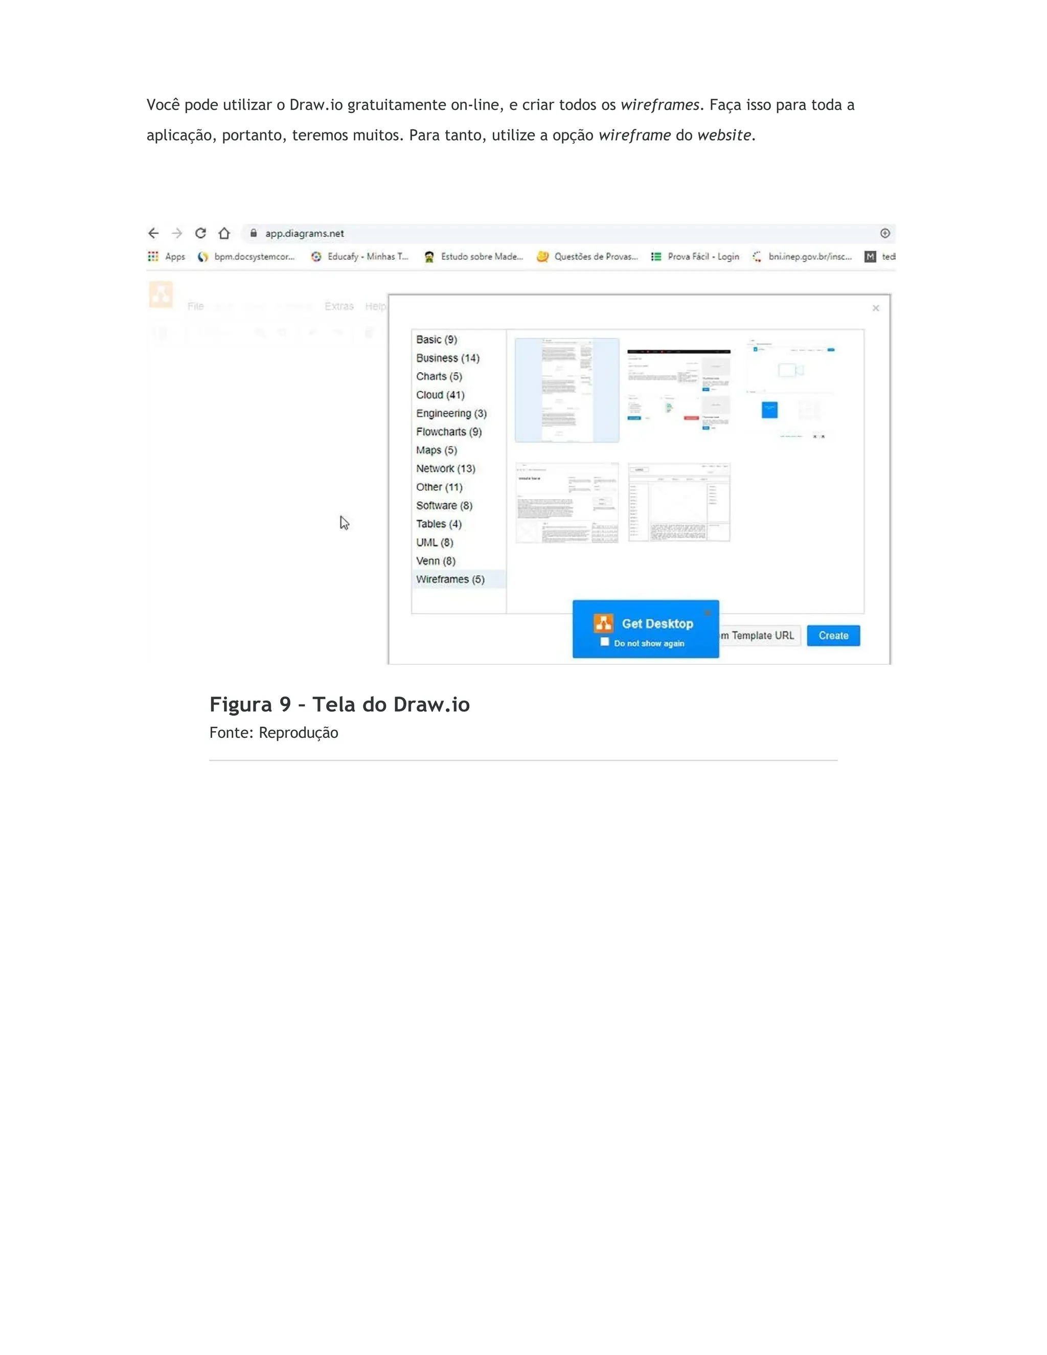Click the From Template URL button
Viewport: 1047px width, 1355px height.
(760, 635)
